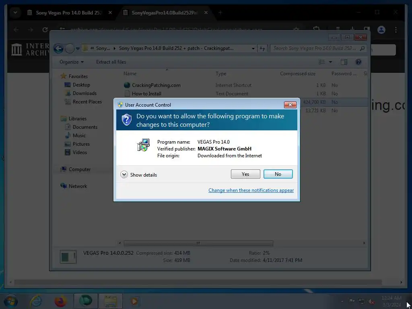Open Change when these notifications appear link

[x=251, y=190]
